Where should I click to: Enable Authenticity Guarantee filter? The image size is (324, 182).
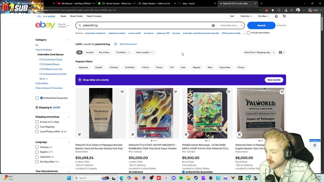pos(37,98)
